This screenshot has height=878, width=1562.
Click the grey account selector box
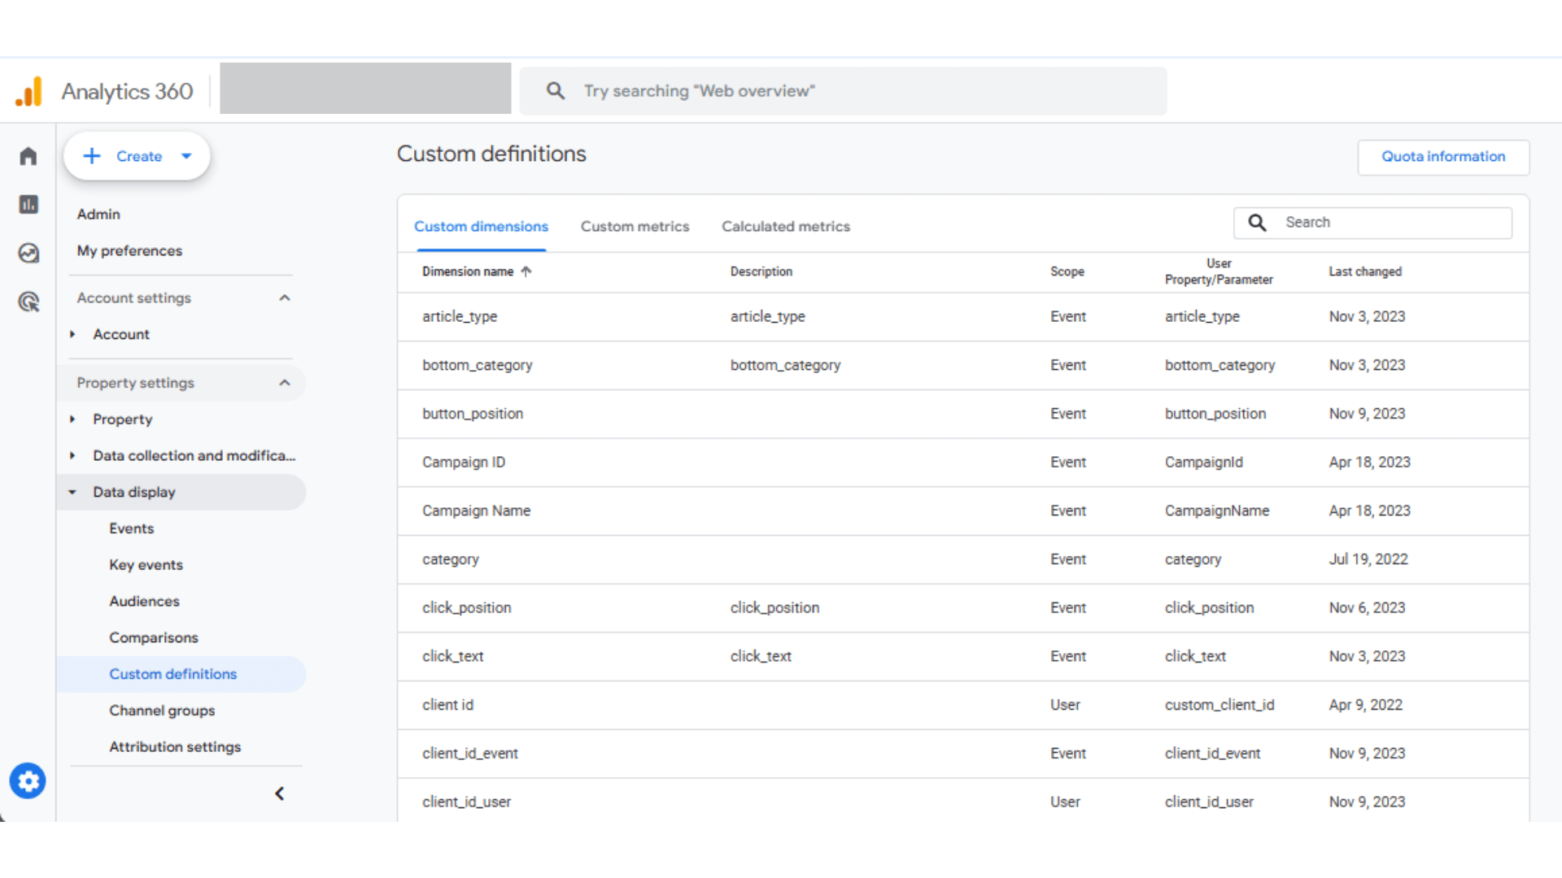(x=365, y=88)
